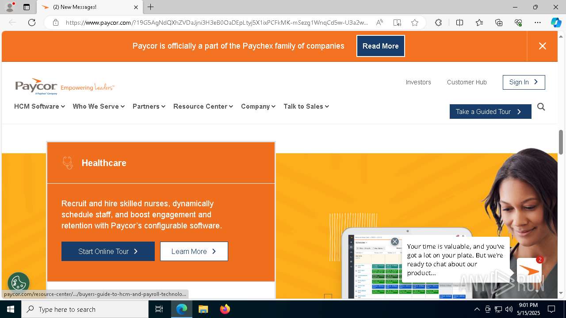Open Task View on the taskbar

[x=159, y=309]
